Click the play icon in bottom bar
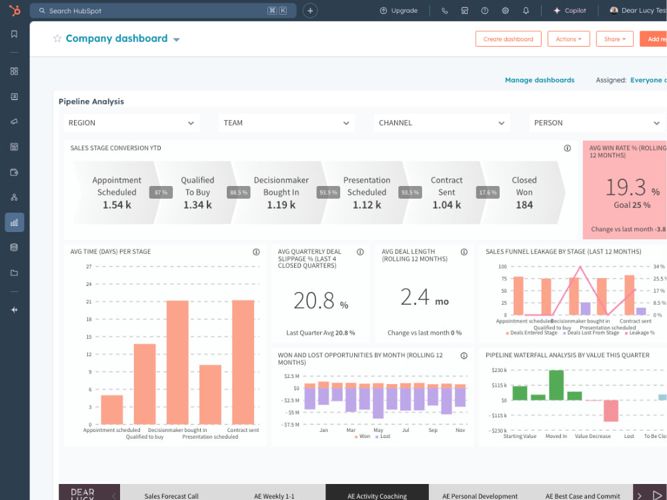667x500 pixels. pyautogui.click(x=657, y=495)
